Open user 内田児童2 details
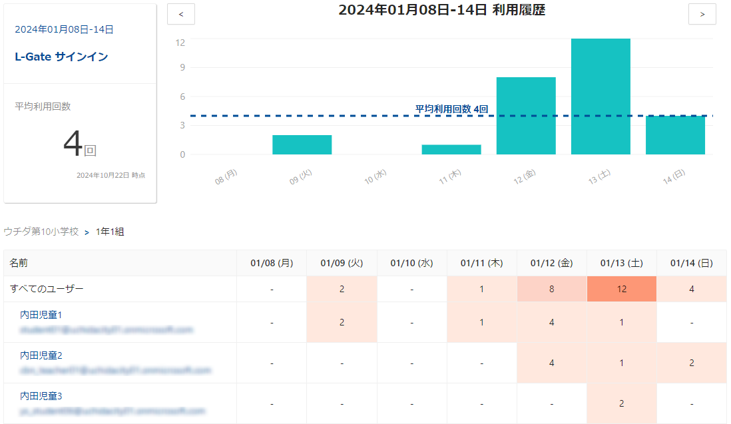 41,355
